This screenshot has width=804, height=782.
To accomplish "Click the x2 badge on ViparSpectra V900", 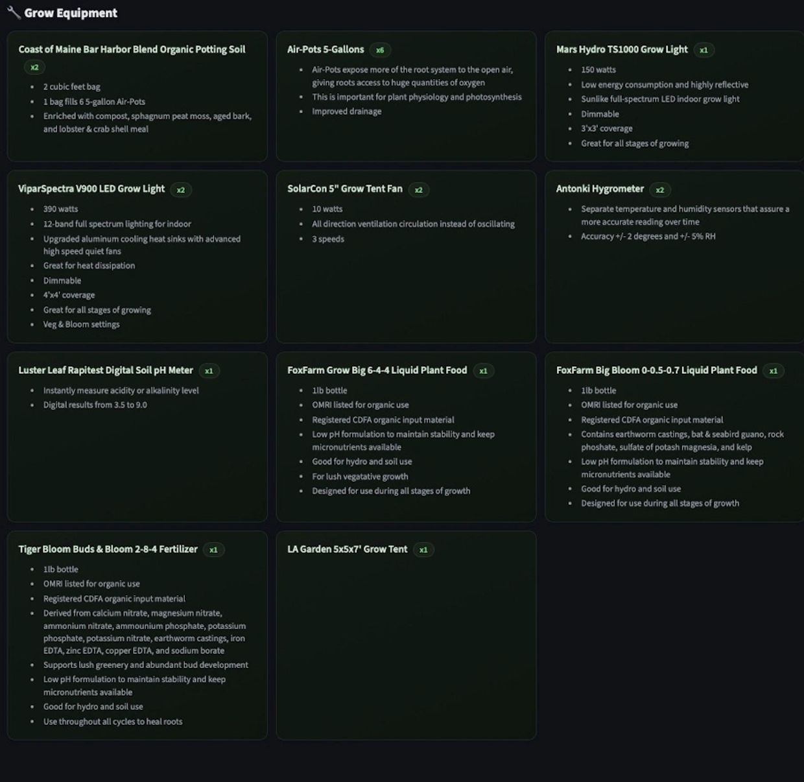I will pyautogui.click(x=181, y=190).
